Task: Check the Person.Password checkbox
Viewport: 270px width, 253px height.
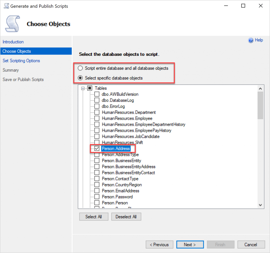Action: tap(97, 197)
